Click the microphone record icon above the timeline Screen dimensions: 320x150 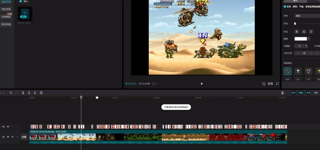(x=282, y=93)
